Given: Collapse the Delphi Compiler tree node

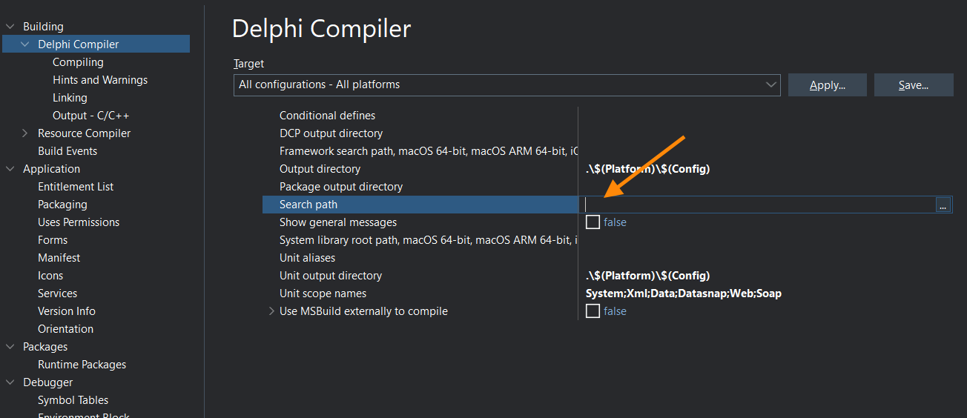Looking at the screenshot, I should (25, 44).
